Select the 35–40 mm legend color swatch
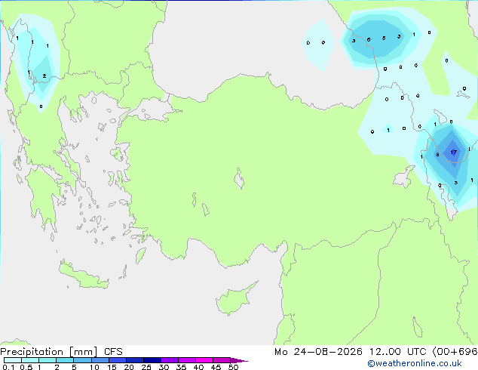Viewport: 478px width, 370px height. click(187, 360)
